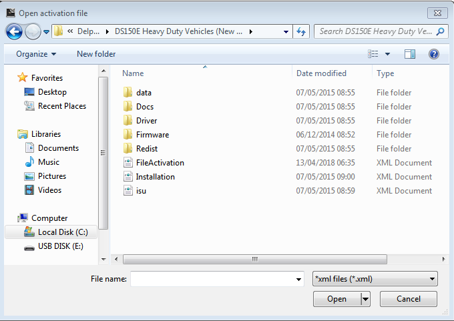The width and height of the screenshot is (454, 321).
Task: Select the Installation XML file icon
Action: [x=128, y=177]
